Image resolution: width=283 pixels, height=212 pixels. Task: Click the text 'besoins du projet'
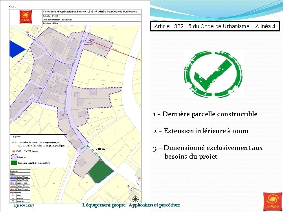[x=191, y=156]
